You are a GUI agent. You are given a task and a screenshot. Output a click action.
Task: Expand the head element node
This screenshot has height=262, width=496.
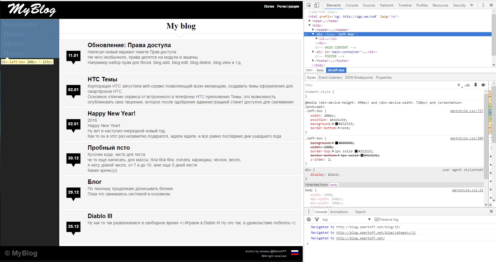[x=310, y=21]
